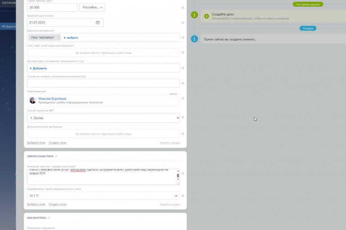This screenshot has width=346, height=230.
Task: Click the 30 000 amount input
Action: [52, 7]
